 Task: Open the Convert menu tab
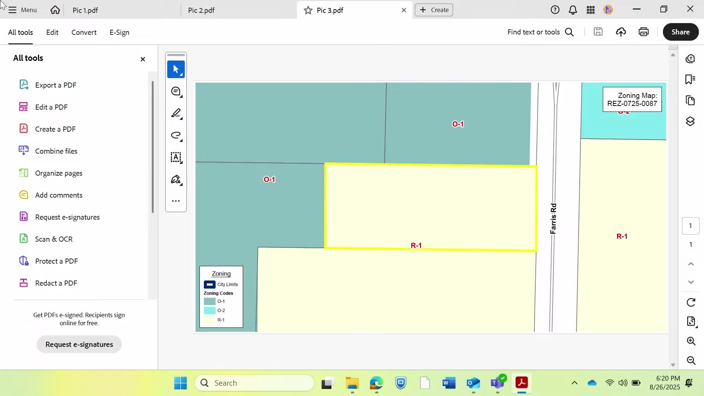point(84,32)
